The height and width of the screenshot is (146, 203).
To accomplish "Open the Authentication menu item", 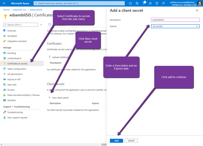I will (x=14, y=58).
